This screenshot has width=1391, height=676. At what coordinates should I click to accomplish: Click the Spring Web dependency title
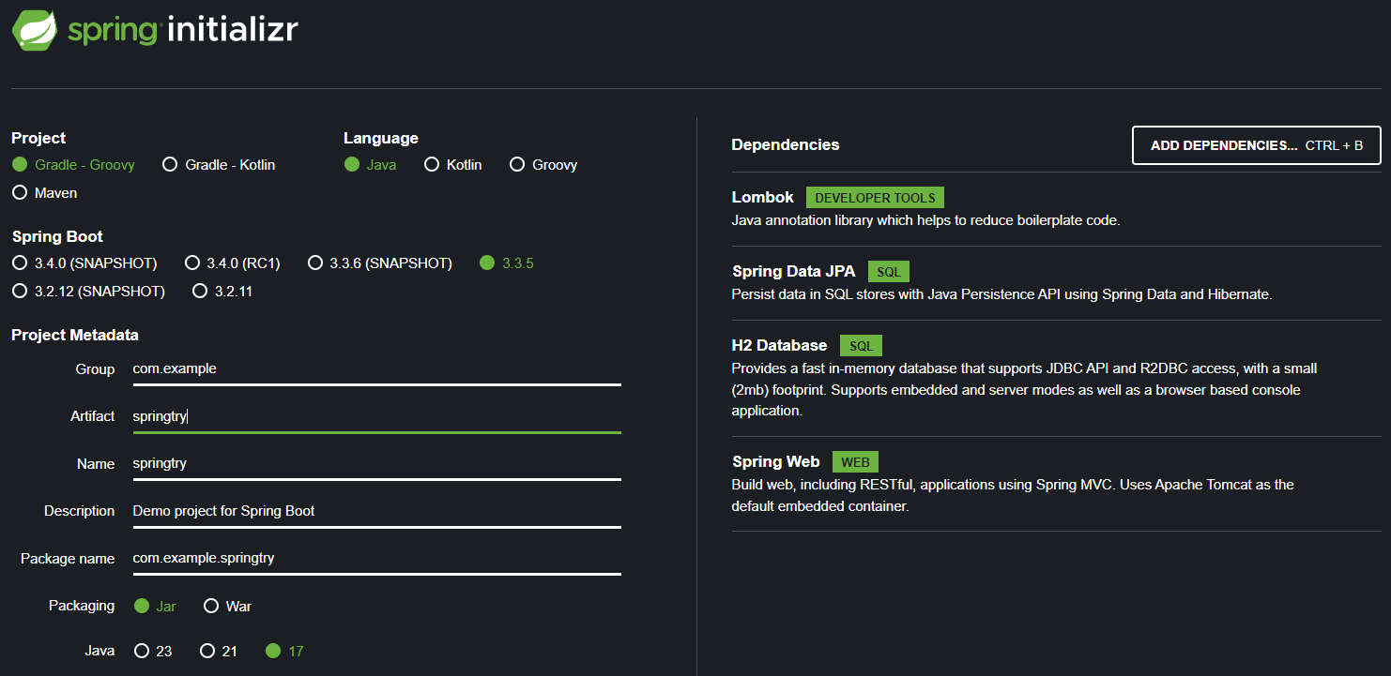pos(775,462)
